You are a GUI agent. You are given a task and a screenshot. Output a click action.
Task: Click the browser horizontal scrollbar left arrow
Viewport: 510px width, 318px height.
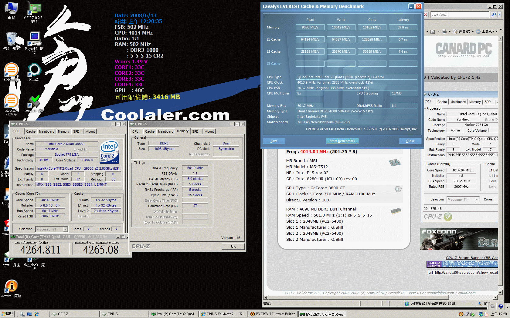coord(266,297)
